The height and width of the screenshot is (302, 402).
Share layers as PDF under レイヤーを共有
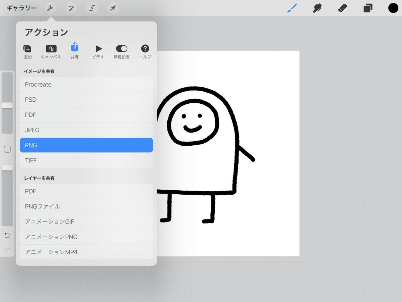[x=86, y=191]
